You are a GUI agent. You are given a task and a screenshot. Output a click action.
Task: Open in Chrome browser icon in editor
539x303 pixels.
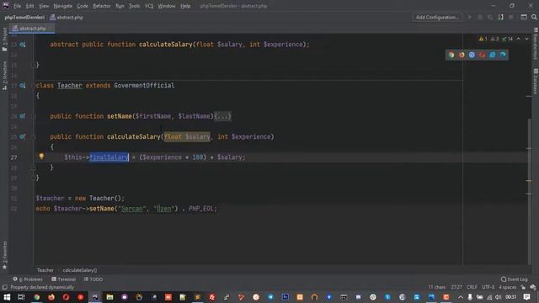pyautogui.click(x=451, y=55)
